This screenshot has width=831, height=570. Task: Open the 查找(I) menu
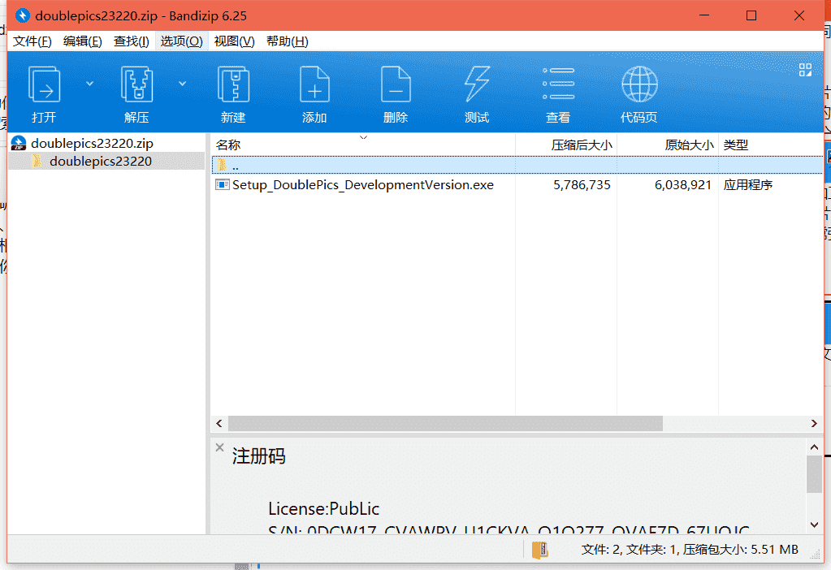point(131,41)
